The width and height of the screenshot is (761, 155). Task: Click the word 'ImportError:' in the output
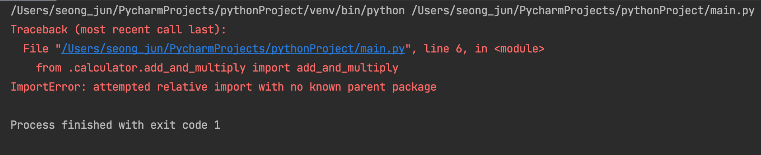[49, 87]
